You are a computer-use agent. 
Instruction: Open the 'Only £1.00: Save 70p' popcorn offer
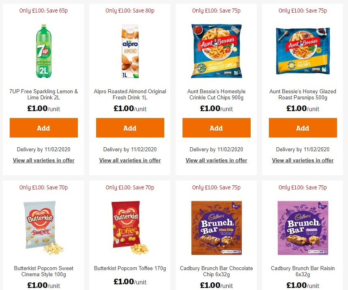[x=43, y=187]
